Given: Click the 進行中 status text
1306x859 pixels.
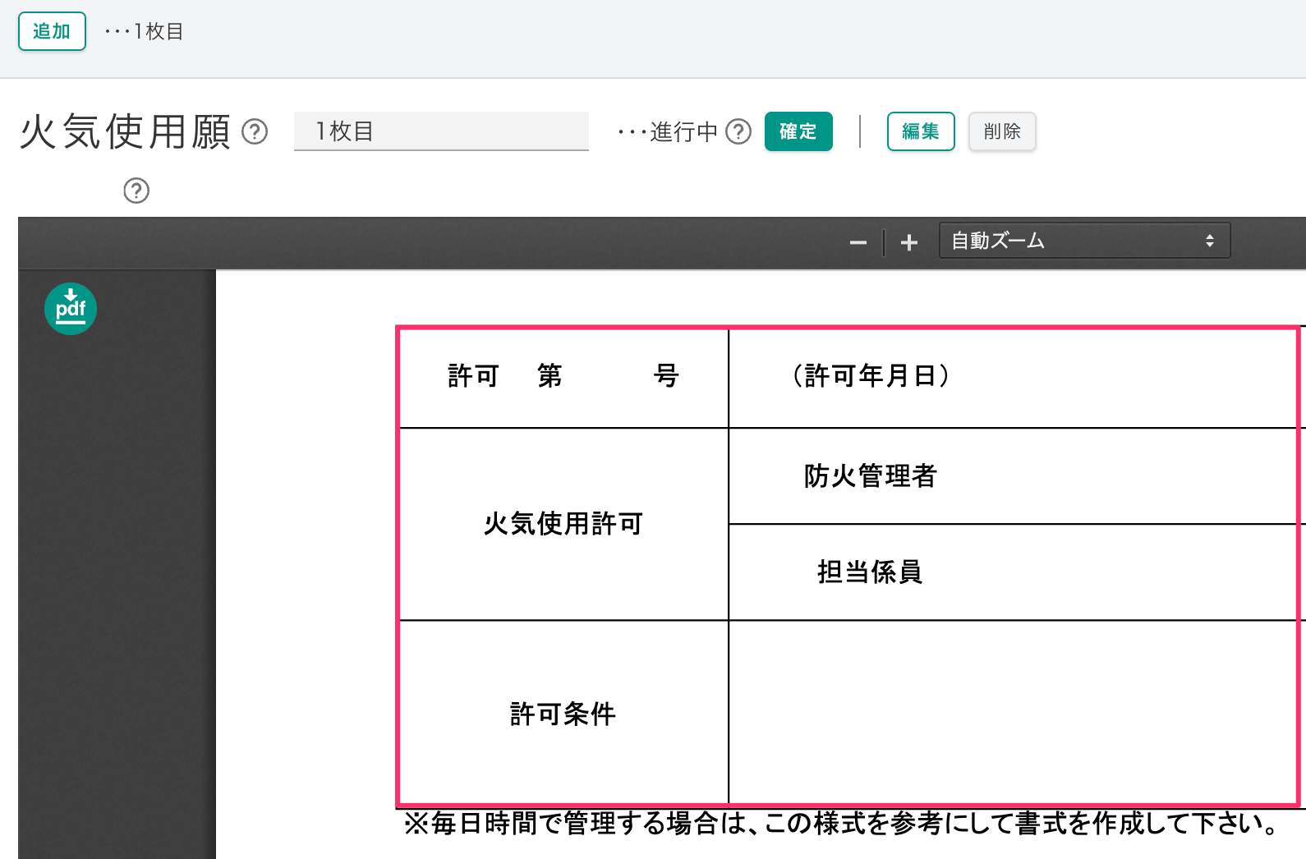Looking at the screenshot, I should (683, 131).
